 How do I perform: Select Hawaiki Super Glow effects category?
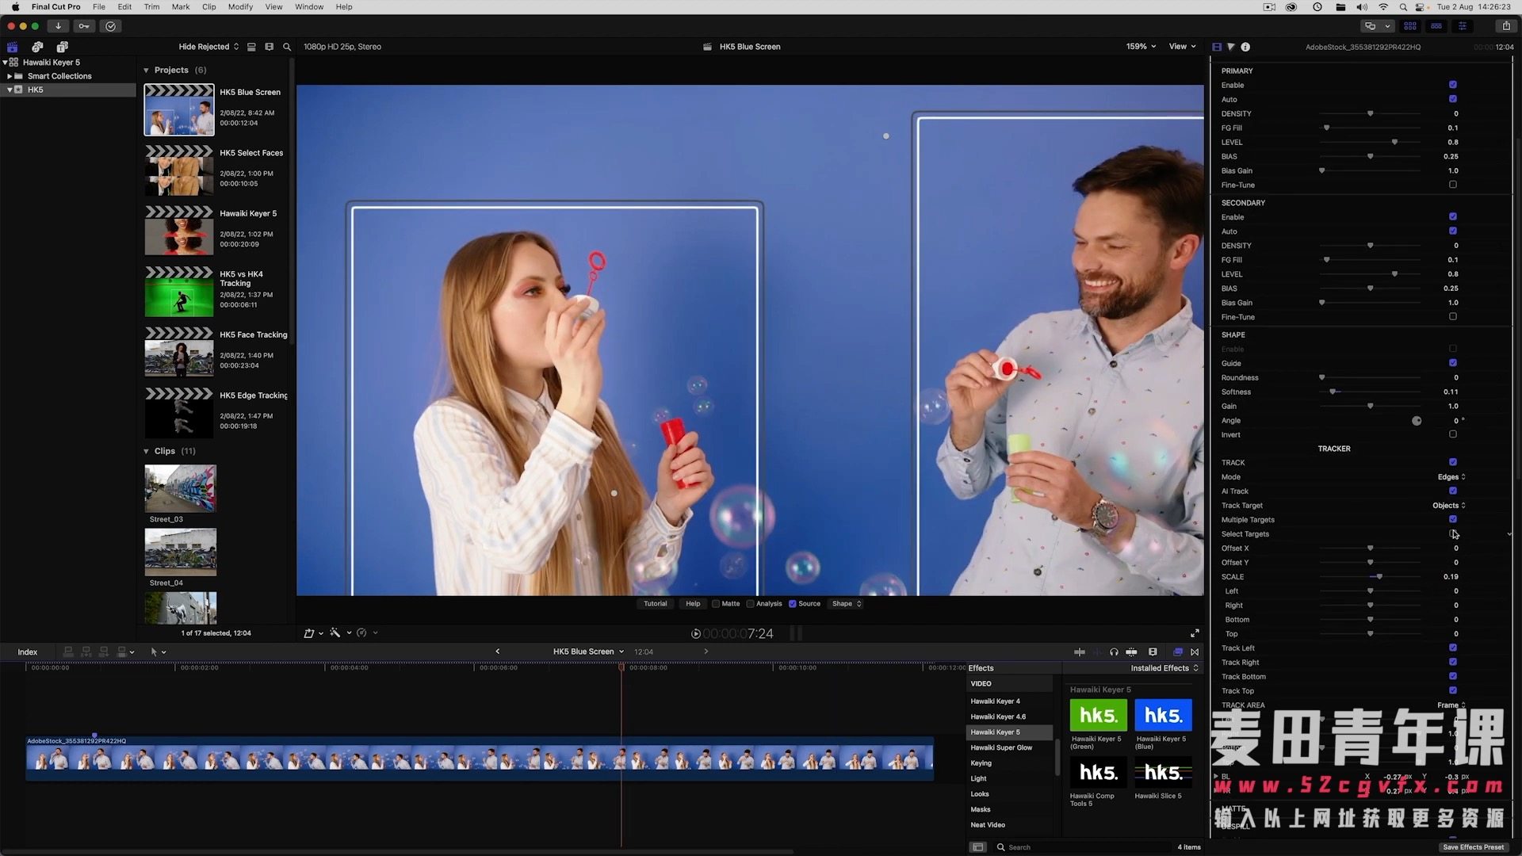pos(1001,747)
